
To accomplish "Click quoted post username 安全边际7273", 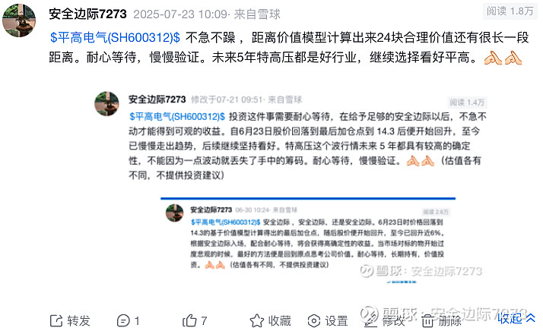I will [157, 99].
